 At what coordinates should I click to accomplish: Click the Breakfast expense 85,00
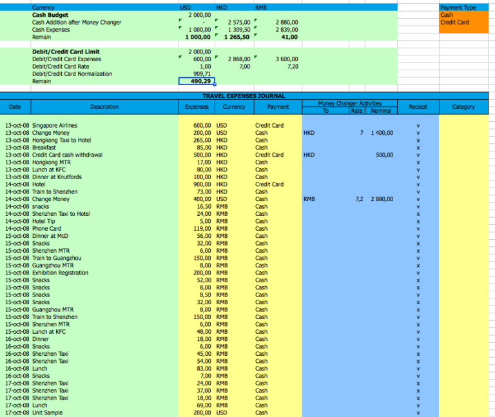204,148
